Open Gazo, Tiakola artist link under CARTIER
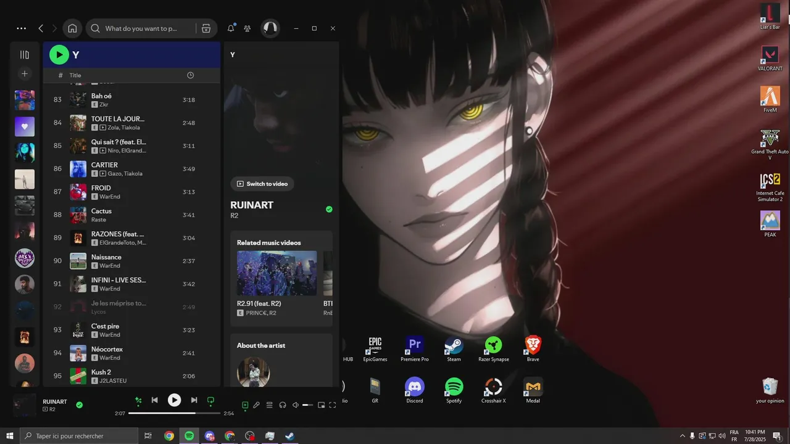790x444 pixels. (x=124, y=174)
